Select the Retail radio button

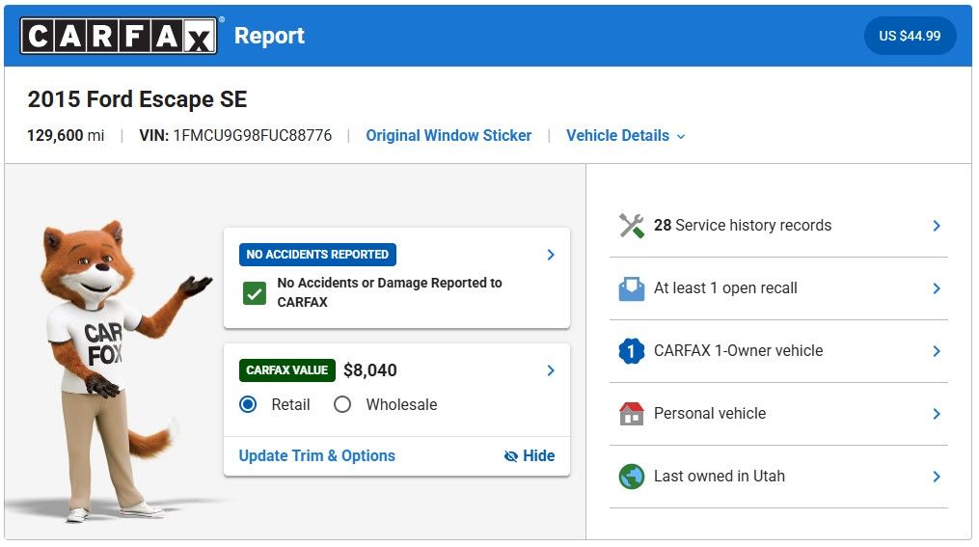[248, 405]
